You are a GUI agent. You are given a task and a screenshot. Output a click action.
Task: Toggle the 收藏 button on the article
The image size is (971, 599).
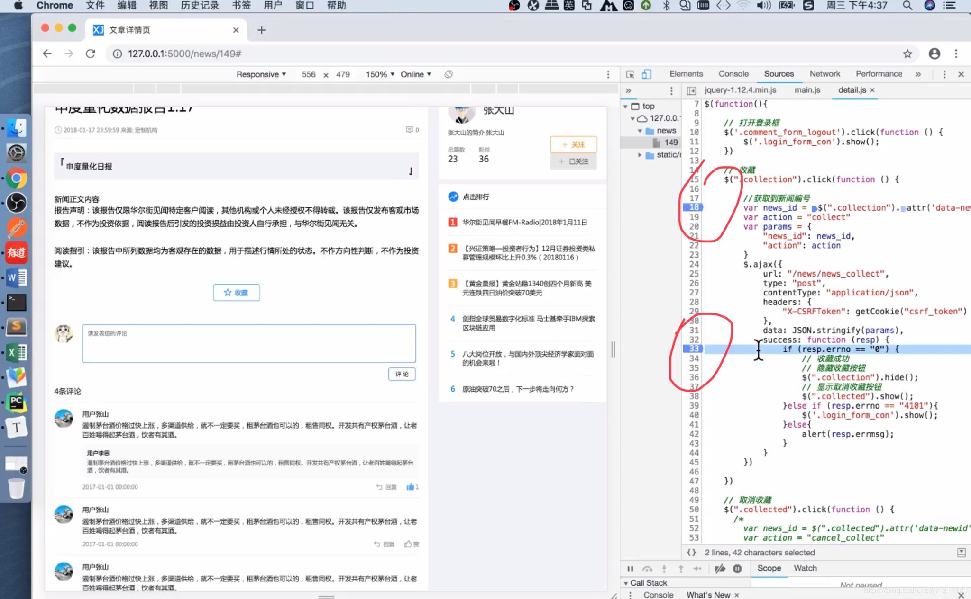click(237, 292)
